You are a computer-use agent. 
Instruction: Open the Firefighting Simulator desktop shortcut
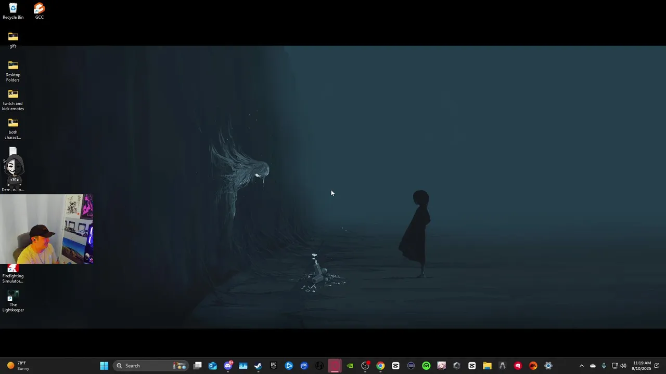click(x=13, y=274)
